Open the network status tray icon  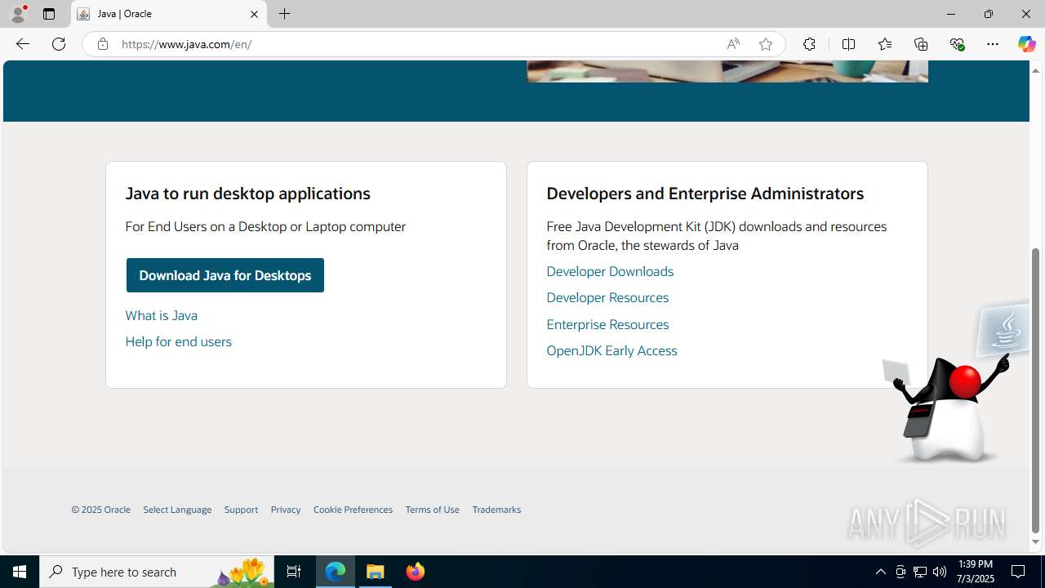920,572
